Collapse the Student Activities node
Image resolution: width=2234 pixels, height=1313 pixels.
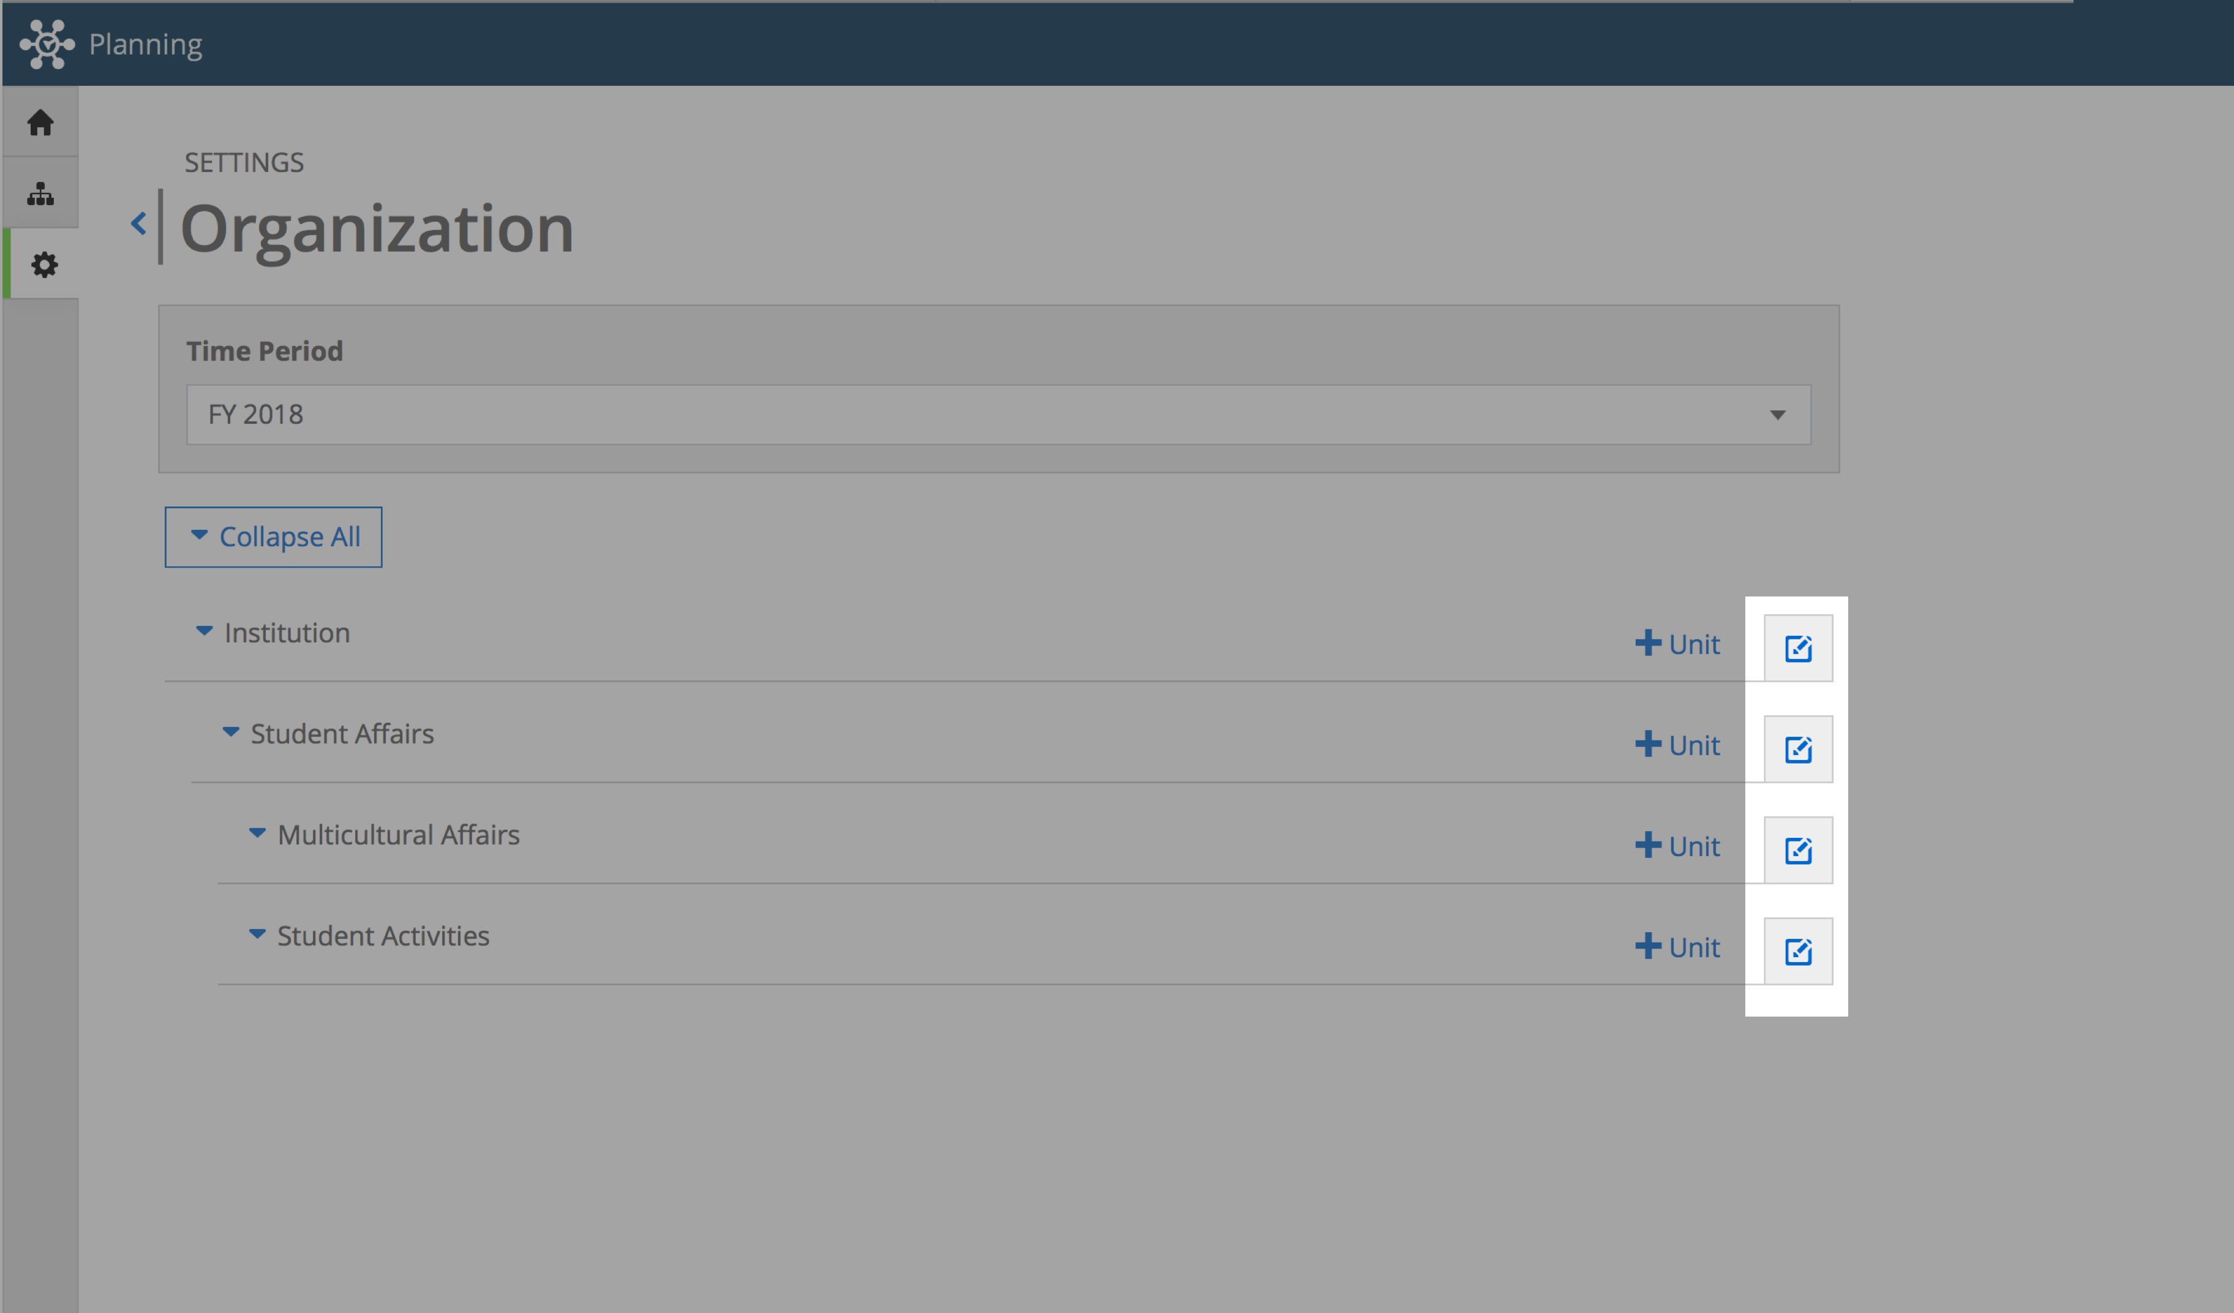click(x=257, y=935)
